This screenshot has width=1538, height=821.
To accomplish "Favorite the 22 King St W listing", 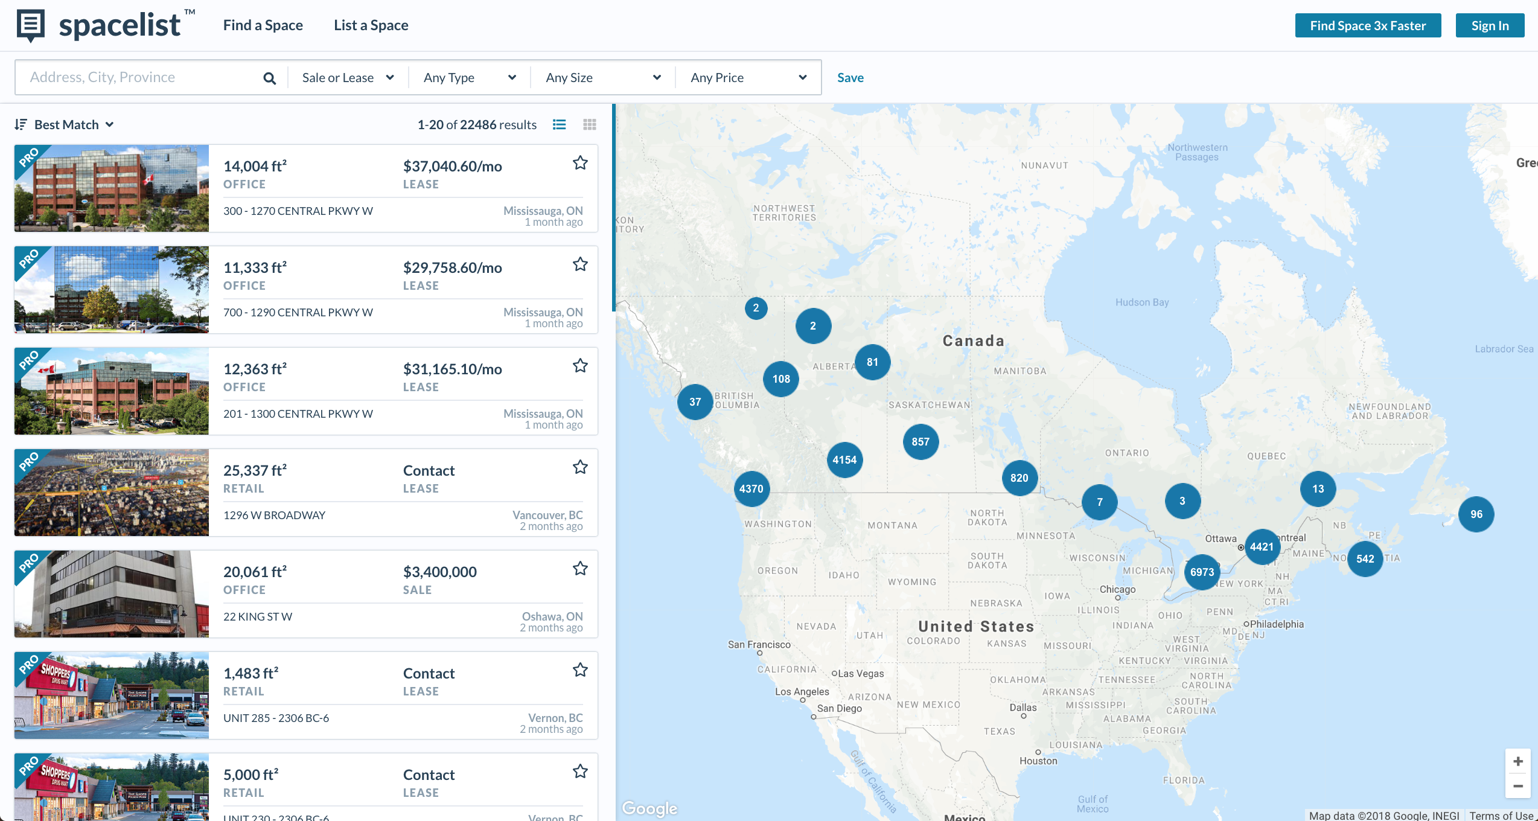I will 580,569.
